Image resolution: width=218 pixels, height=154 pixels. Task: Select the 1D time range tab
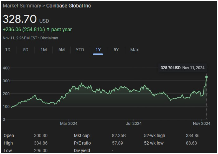tap(8, 50)
